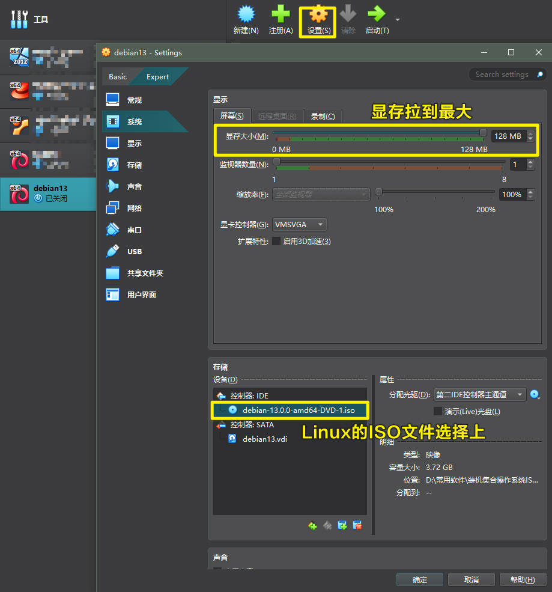Click the green 注册(A) add icon
This screenshot has width=552, height=592.
[x=281, y=14]
